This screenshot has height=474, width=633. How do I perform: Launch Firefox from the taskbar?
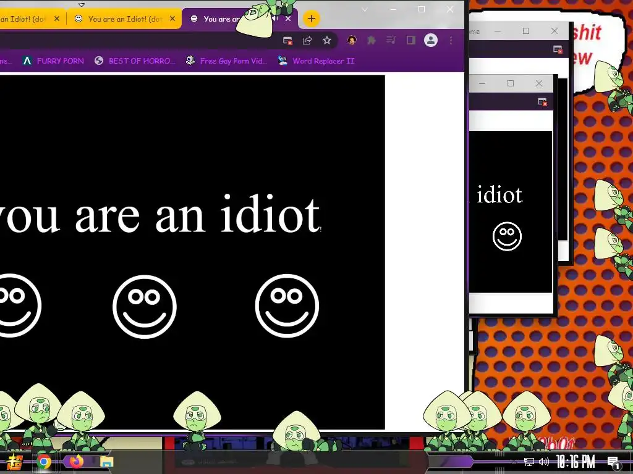pyautogui.click(x=76, y=461)
